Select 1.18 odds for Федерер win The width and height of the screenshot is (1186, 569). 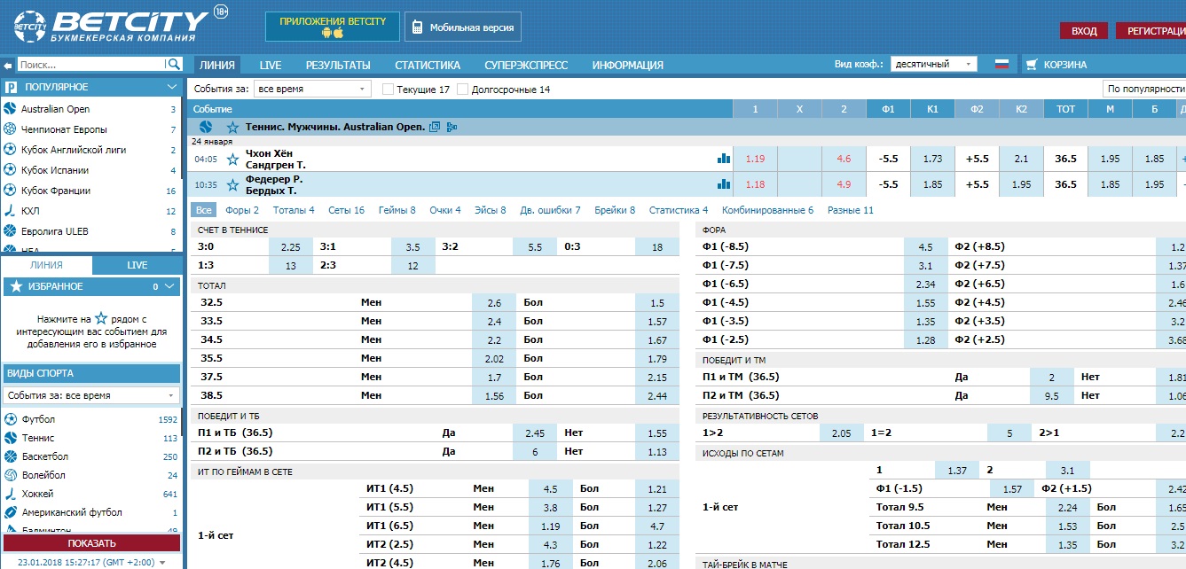(x=755, y=184)
